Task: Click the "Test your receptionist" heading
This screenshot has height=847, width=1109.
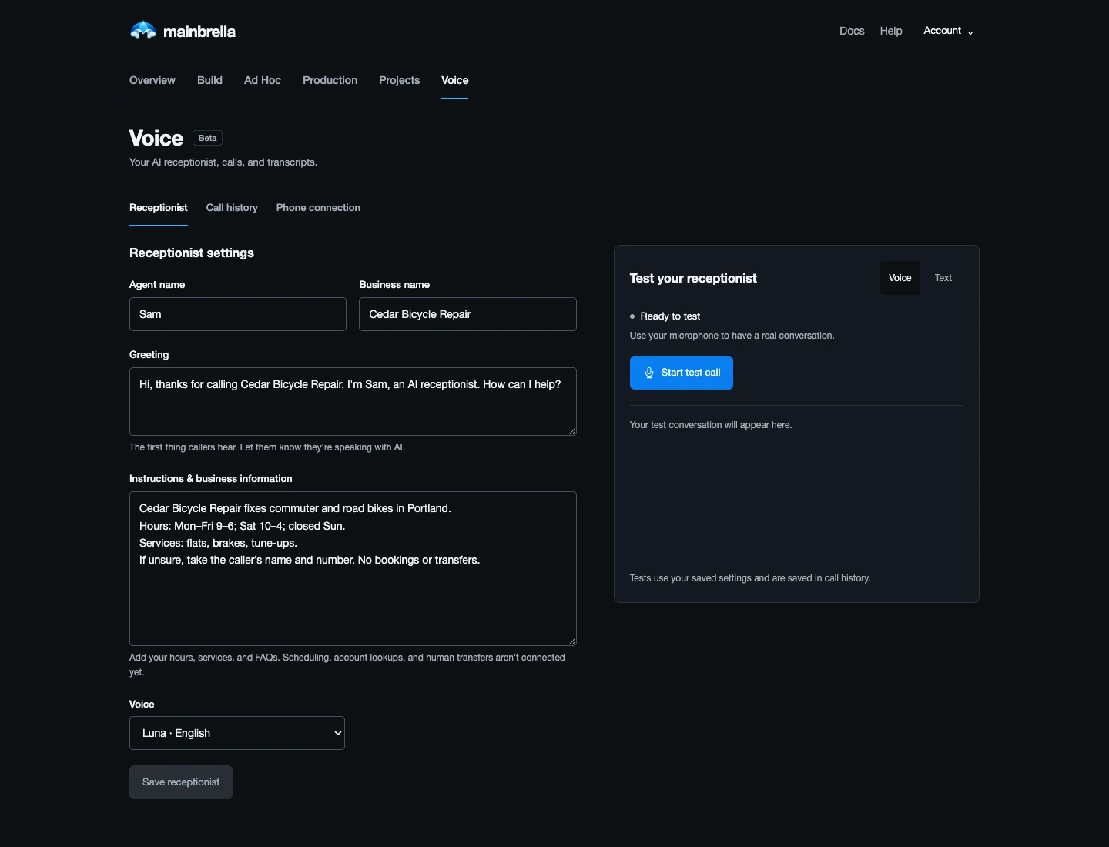Action: [x=693, y=278]
